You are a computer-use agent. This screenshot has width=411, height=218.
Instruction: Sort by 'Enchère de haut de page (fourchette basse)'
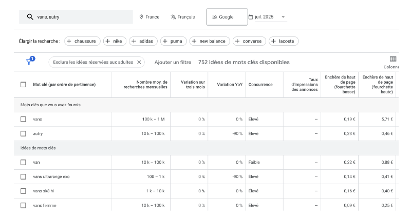[x=340, y=85]
